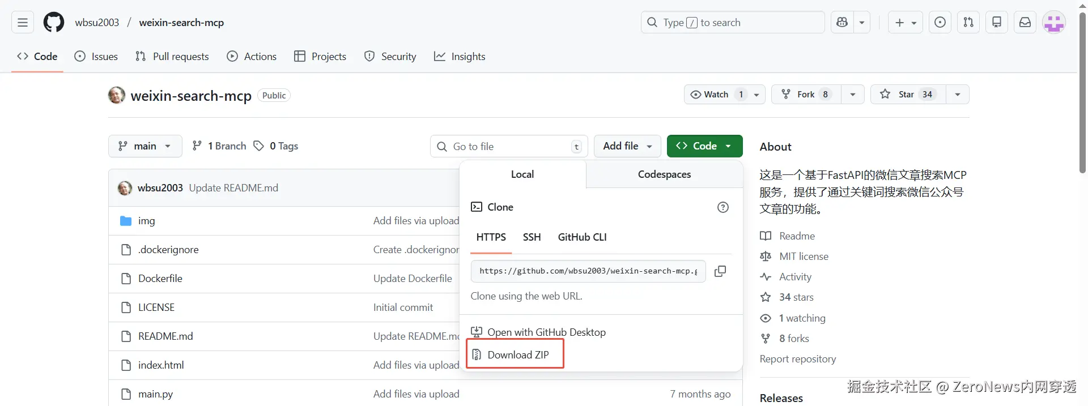This screenshot has width=1088, height=406.
Task: Open the Insights tab
Action: point(460,57)
